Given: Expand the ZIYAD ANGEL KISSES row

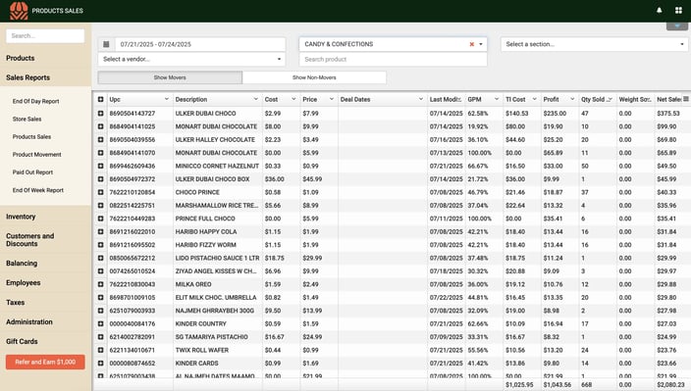Looking at the screenshot, I should tap(100, 271).
